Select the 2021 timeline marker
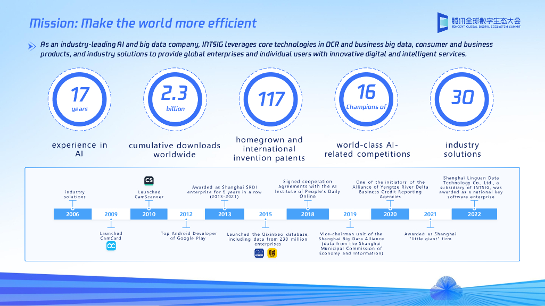 point(430,214)
